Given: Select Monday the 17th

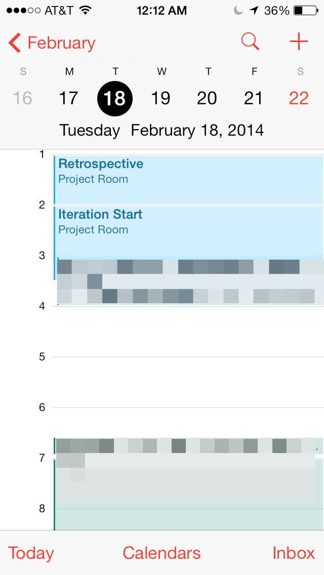Looking at the screenshot, I should click(68, 98).
